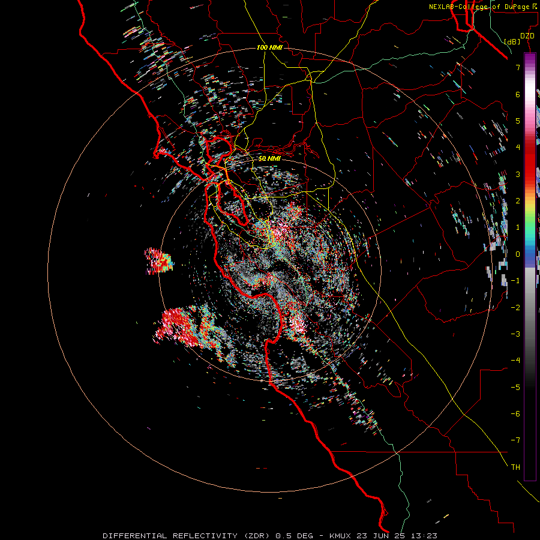Image resolution: width=540 pixels, height=540 pixels.
Task: Click the 3 value on the color scale
Action: point(518,174)
